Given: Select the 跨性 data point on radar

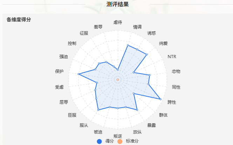Looking at the screenshot, I should [160, 99].
